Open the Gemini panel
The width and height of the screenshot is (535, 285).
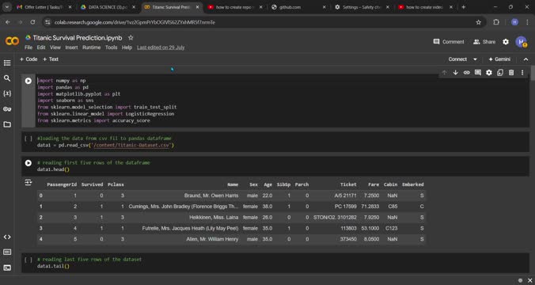click(499, 59)
